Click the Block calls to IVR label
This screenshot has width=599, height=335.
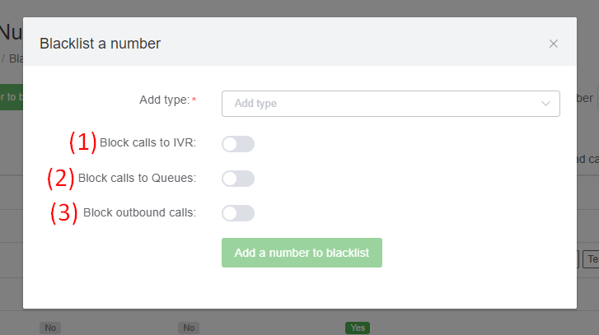(147, 143)
